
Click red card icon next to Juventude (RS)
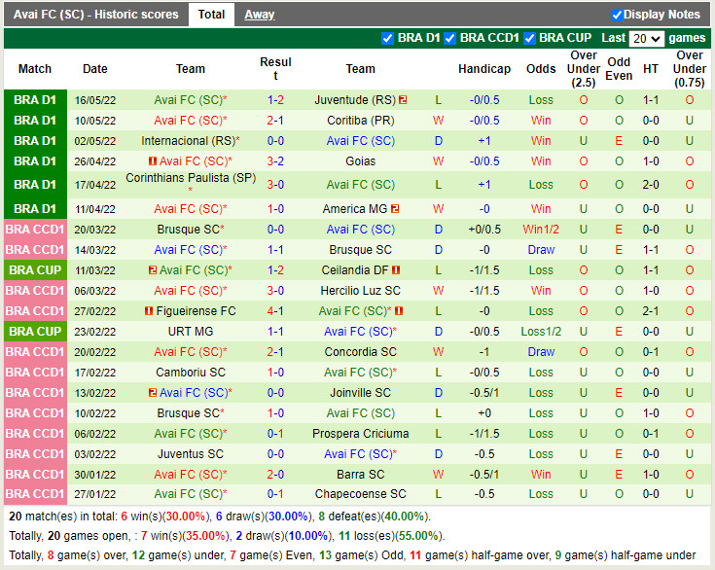403,100
